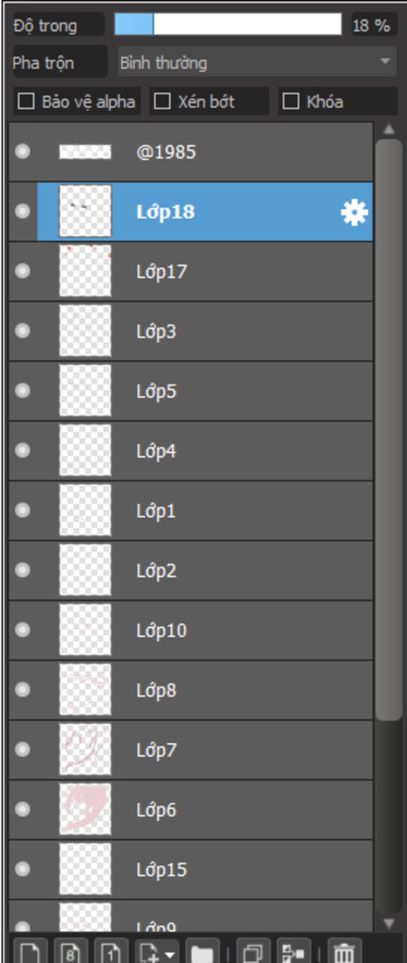Enable the Bảo vệ alpha checkbox
This screenshot has height=963, width=407.
(26, 101)
